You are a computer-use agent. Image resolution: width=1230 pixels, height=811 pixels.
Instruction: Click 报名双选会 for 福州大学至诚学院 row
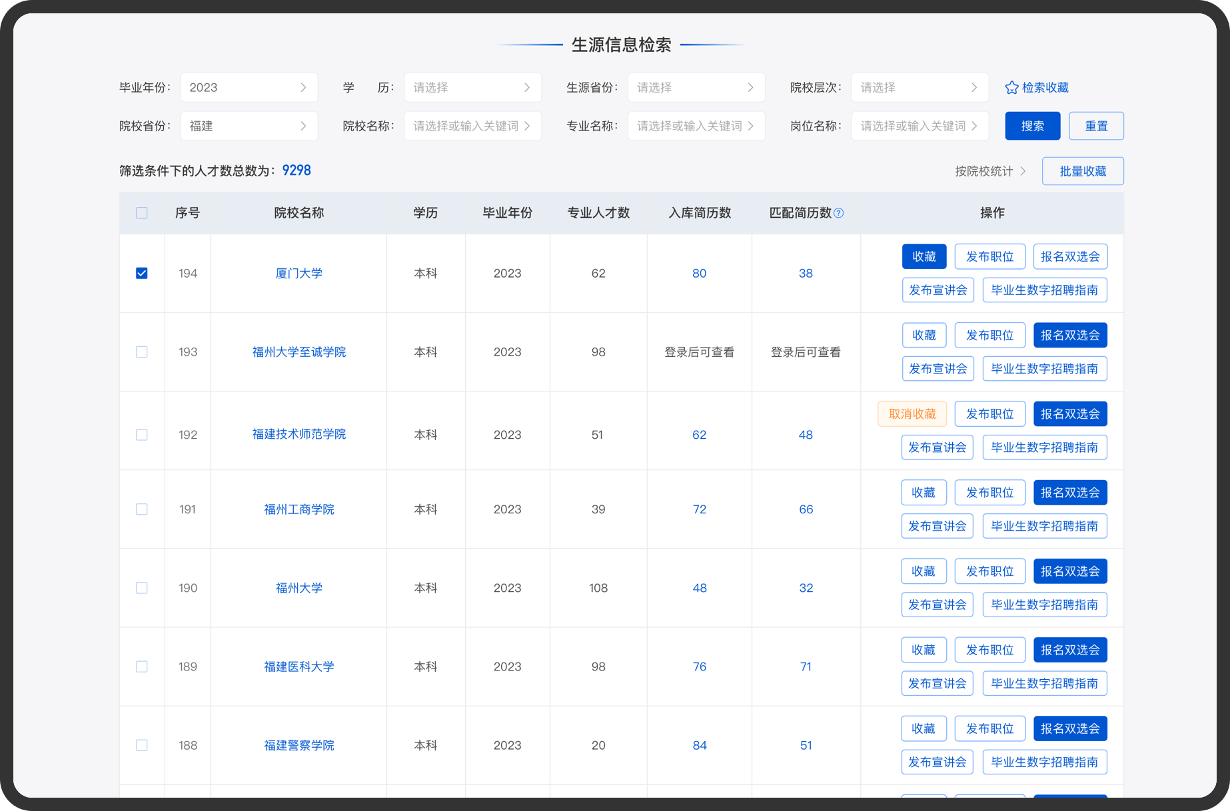click(1070, 335)
